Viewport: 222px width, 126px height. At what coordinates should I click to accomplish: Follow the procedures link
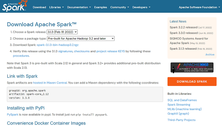[21, 56]
